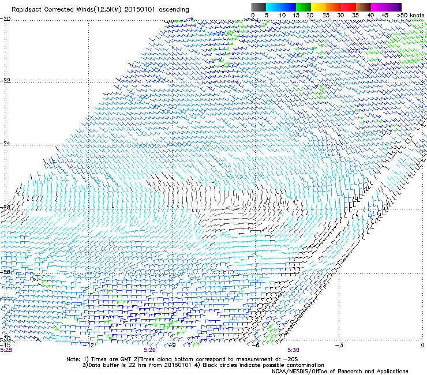
Task: Click the purple '5:29' time label
Action: [x=150, y=350]
